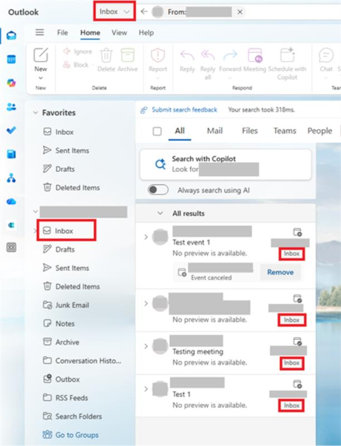Viewport: 341px width, 446px height.
Task: Collapse the Favorites section
Action: (35, 113)
